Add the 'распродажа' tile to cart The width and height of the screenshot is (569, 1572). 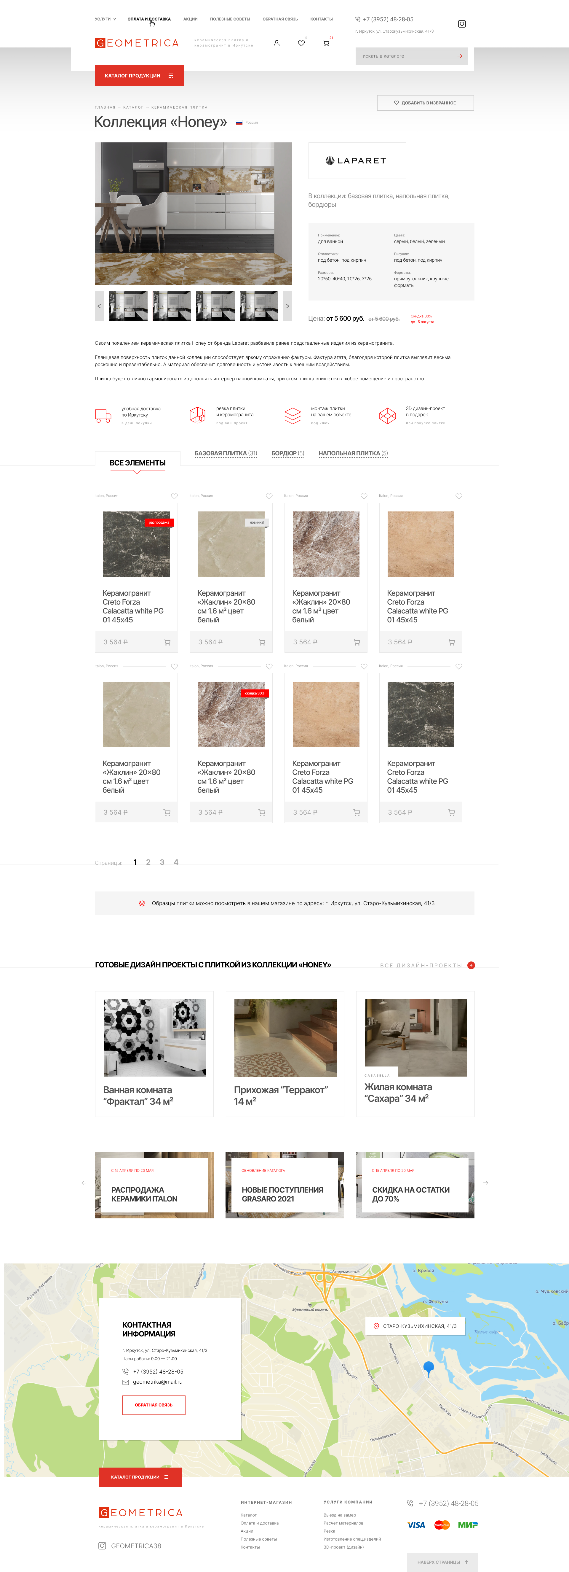(167, 642)
